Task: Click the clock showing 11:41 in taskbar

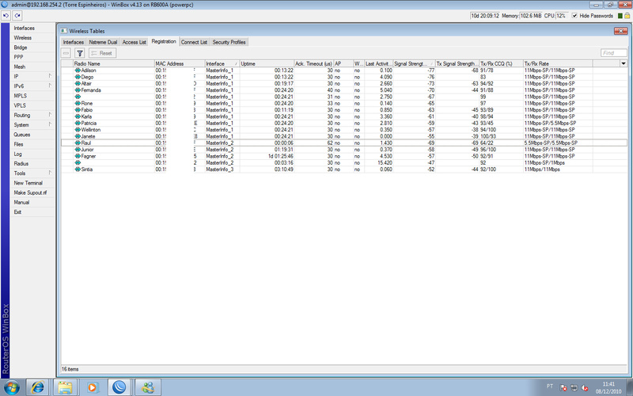Action: [608, 384]
